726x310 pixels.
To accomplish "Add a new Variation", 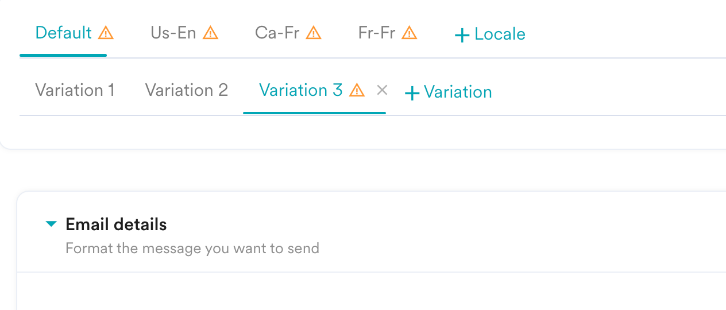I will tap(449, 92).
